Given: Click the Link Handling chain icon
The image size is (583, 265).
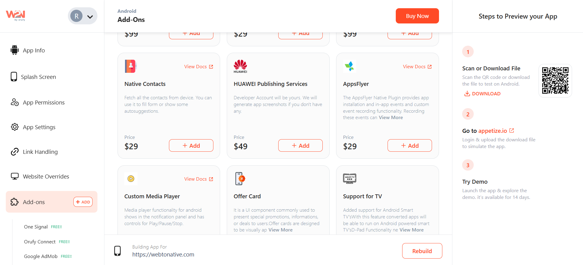Looking at the screenshot, I should click(x=15, y=152).
